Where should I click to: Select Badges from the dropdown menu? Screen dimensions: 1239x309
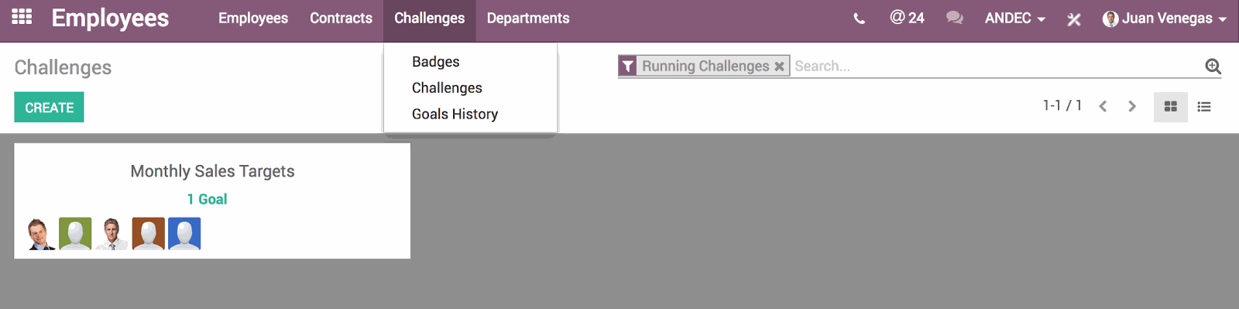[x=436, y=61]
